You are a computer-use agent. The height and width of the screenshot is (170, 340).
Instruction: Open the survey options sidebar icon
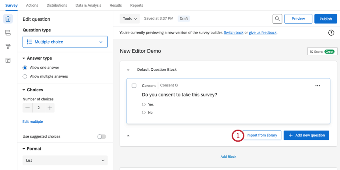[8, 60]
